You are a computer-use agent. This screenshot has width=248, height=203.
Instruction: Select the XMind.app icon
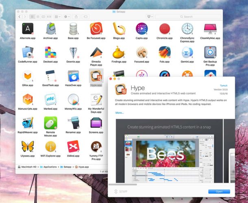[73, 146]
